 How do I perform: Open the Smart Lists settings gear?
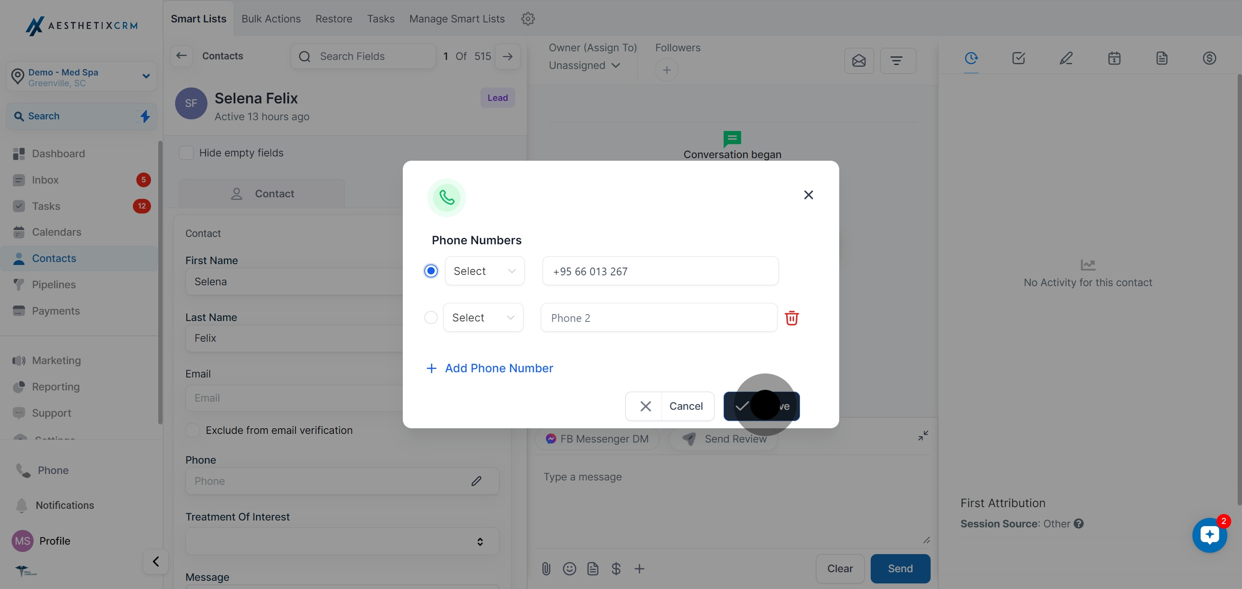tap(528, 19)
